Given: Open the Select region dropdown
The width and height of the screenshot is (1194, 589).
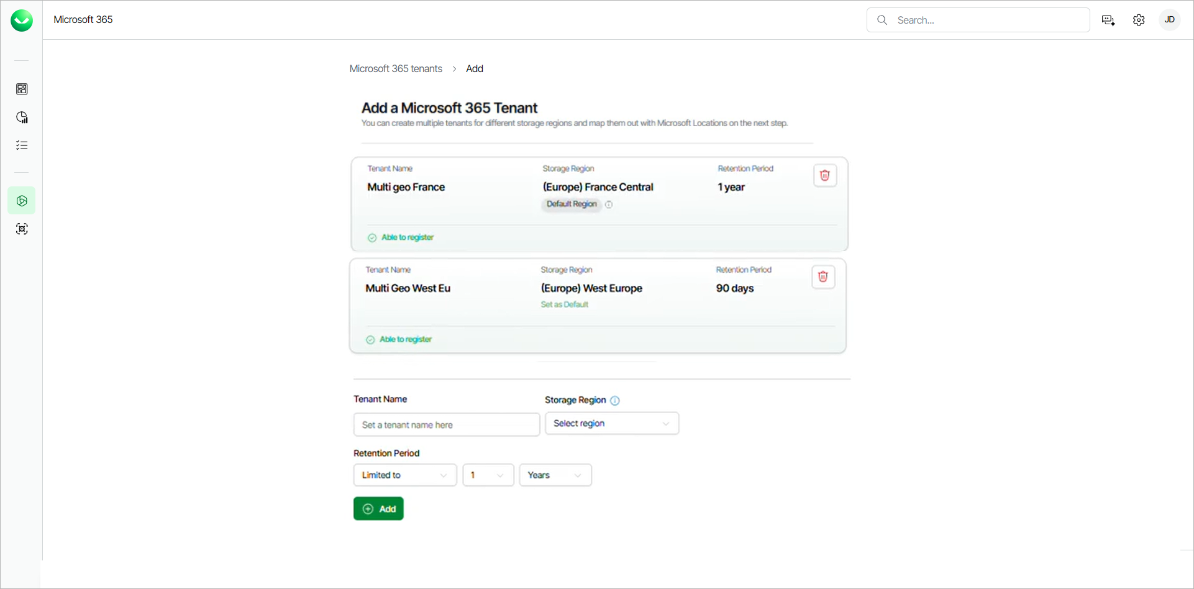Looking at the screenshot, I should (612, 424).
